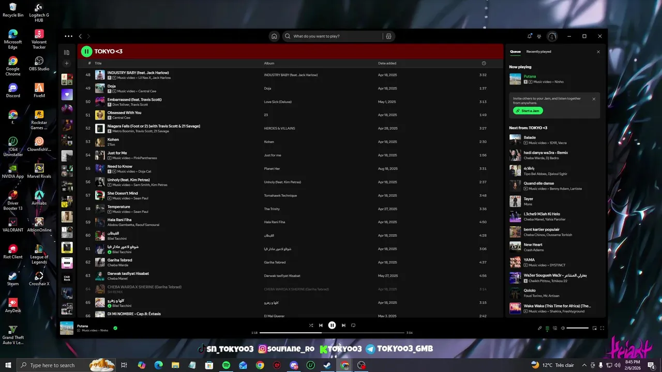Sort by duration clock icon

coord(484,63)
